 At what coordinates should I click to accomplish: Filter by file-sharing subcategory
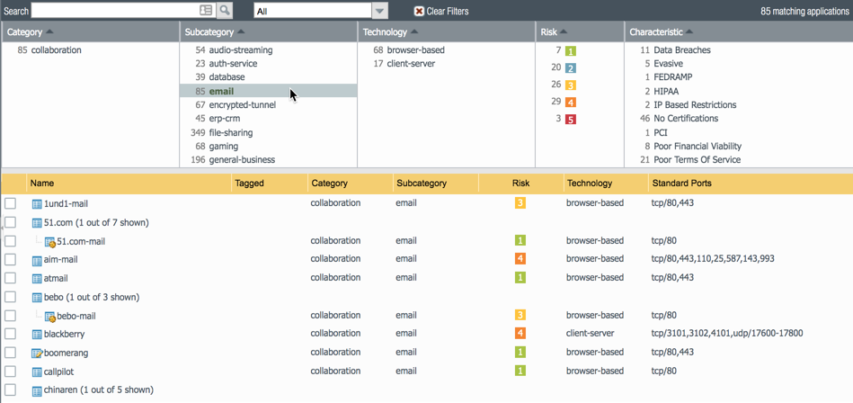pos(230,132)
